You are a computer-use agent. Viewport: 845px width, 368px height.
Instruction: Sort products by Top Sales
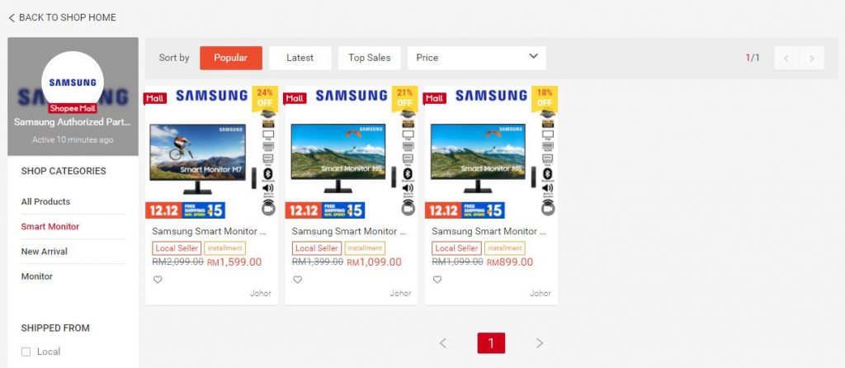click(x=369, y=58)
